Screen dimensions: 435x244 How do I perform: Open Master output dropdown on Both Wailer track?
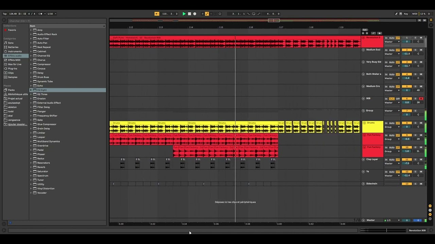click(392, 78)
